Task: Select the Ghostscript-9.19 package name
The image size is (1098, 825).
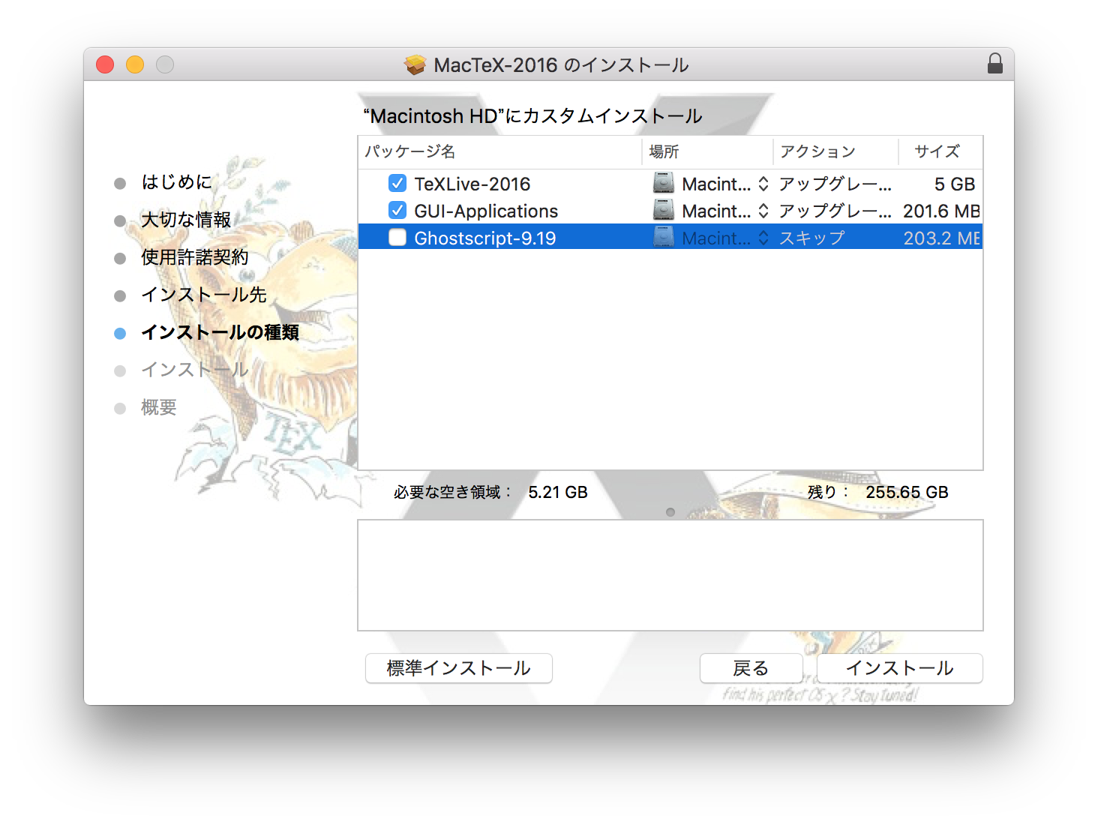Action: pos(485,238)
